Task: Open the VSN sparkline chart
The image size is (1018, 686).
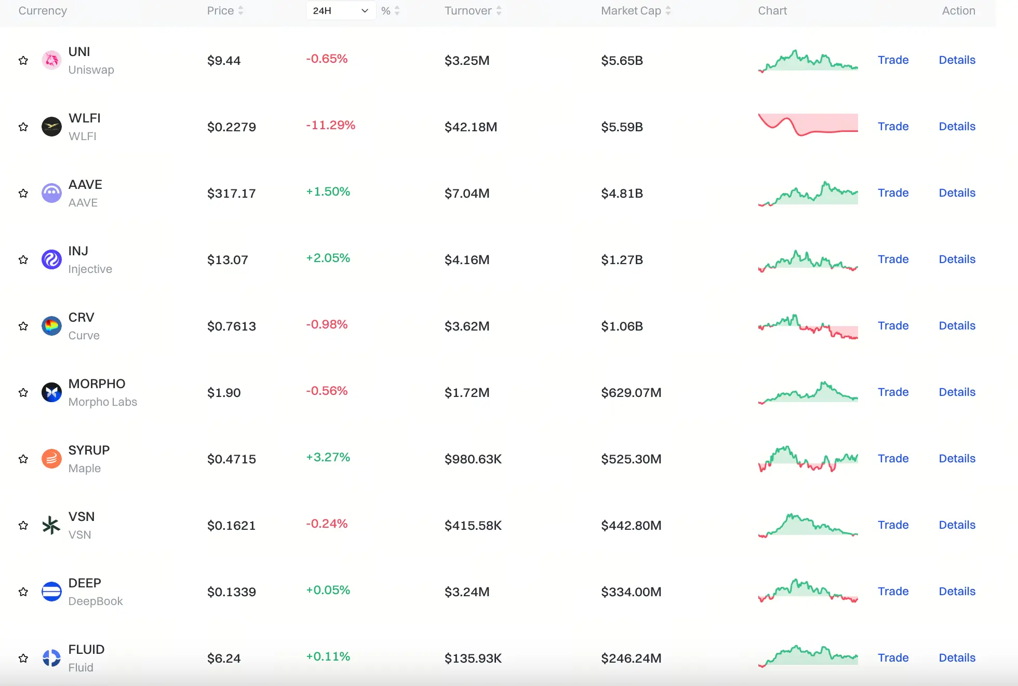Action: 808,525
